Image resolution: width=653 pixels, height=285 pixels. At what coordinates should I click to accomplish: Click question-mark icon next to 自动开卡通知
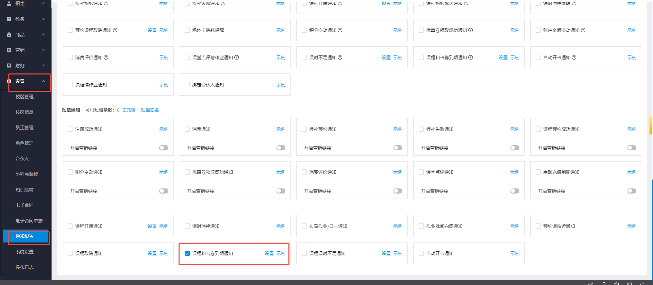574,57
